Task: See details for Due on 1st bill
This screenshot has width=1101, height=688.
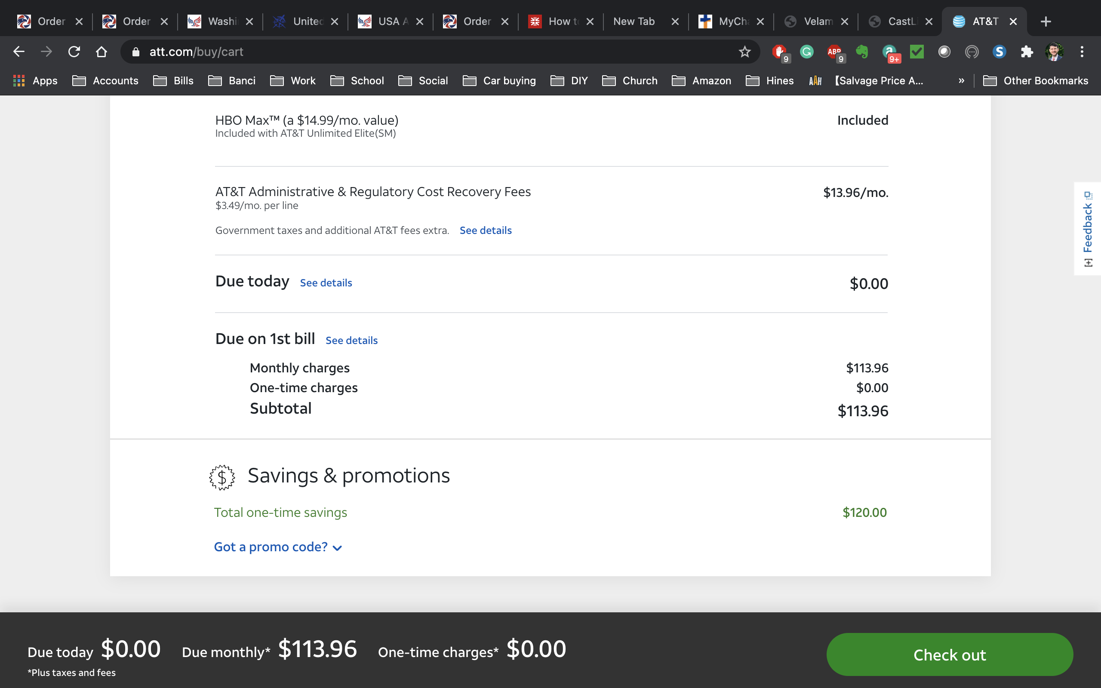Action: 351,341
